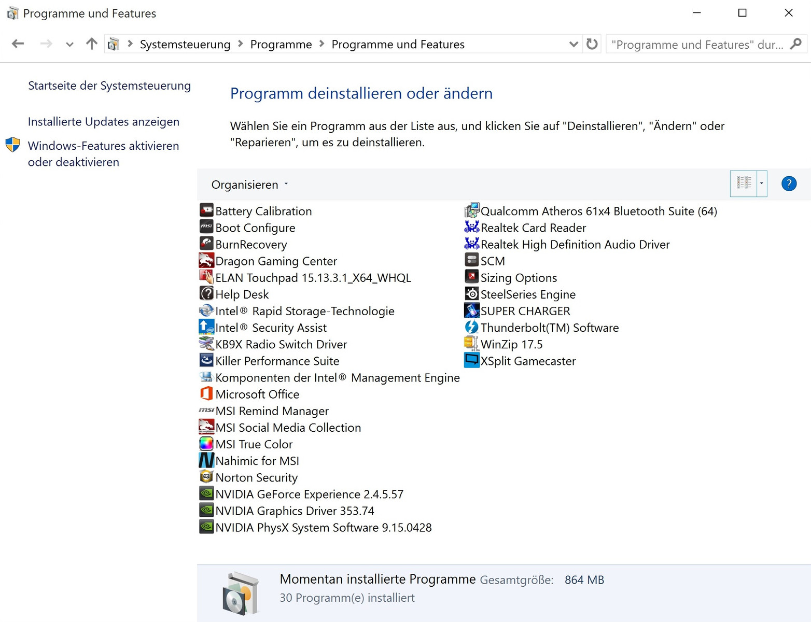
Task: Select the Microsoft Office icon
Action: 206,393
